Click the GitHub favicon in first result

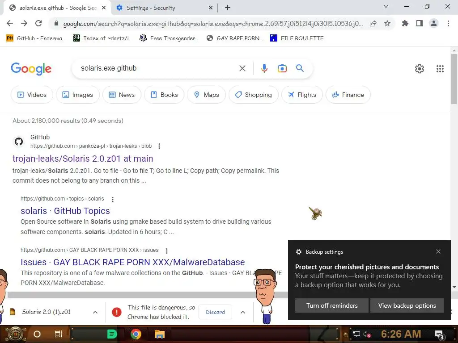point(19,142)
